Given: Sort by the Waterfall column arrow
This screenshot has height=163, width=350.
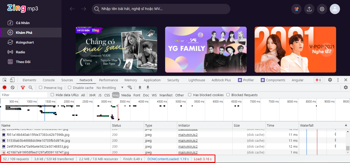Looking at the screenshot, I should [x=346, y=125].
